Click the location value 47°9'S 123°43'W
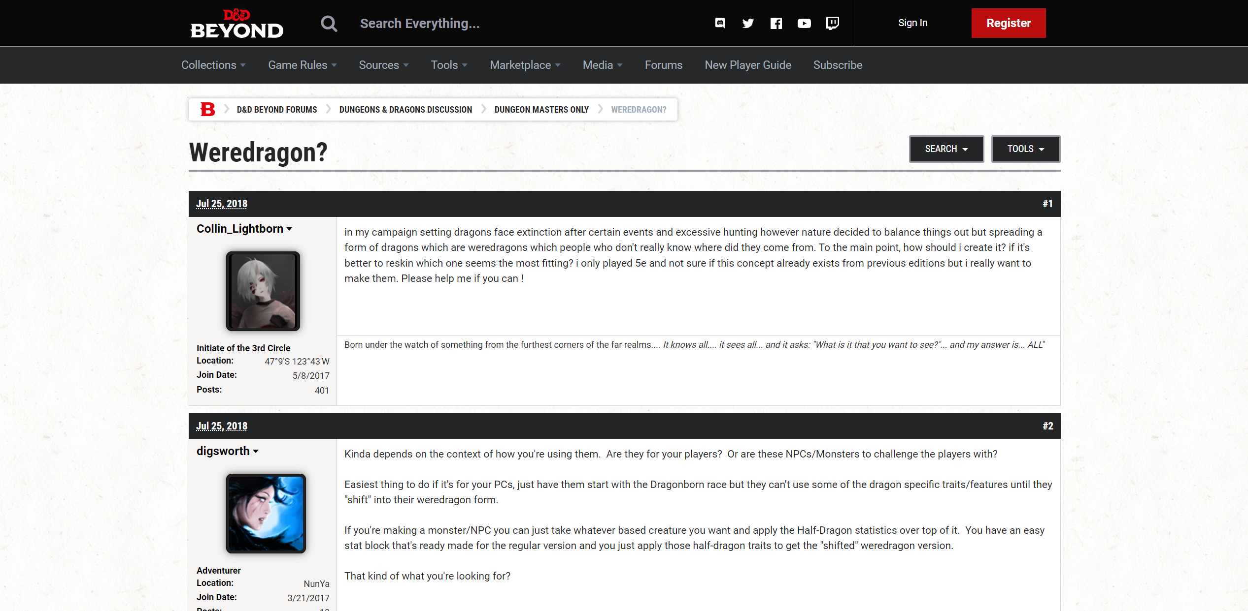 point(297,362)
